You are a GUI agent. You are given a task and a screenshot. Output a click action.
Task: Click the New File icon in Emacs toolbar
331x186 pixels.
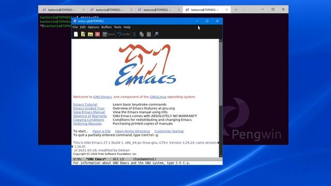tap(76, 34)
